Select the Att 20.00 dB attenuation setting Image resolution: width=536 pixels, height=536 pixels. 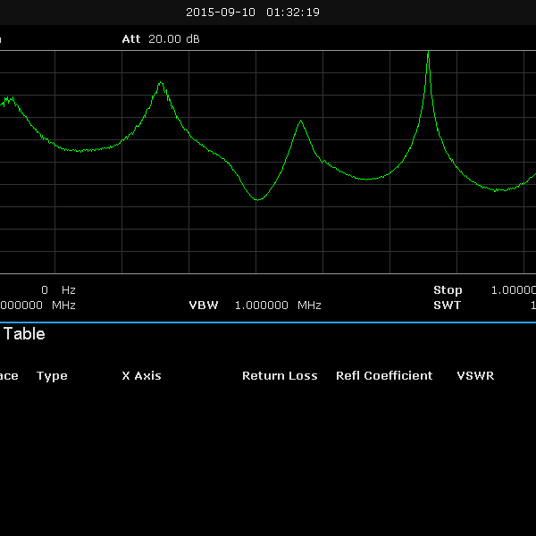[x=161, y=39]
